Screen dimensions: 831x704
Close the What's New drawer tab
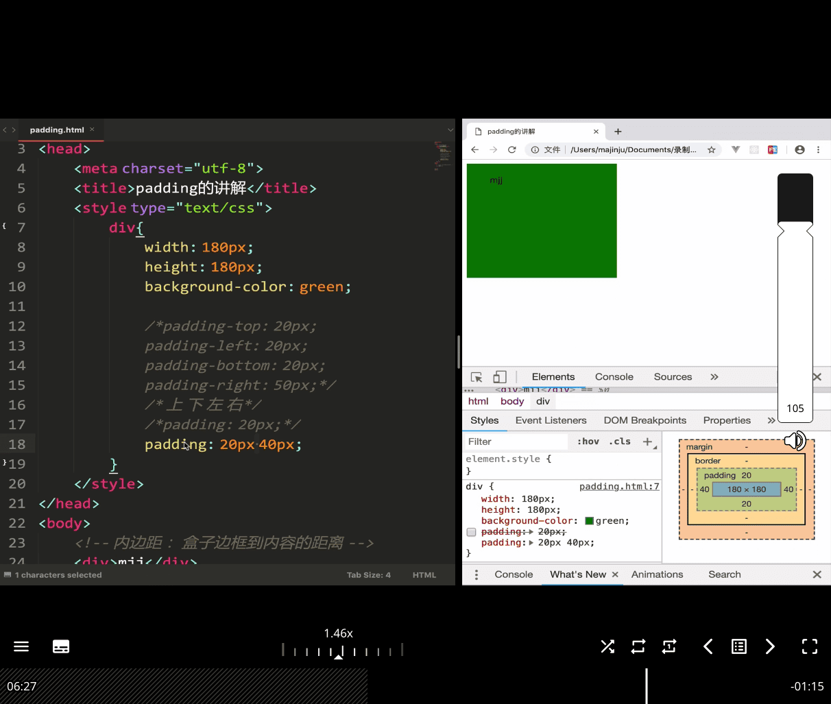click(x=615, y=574)
